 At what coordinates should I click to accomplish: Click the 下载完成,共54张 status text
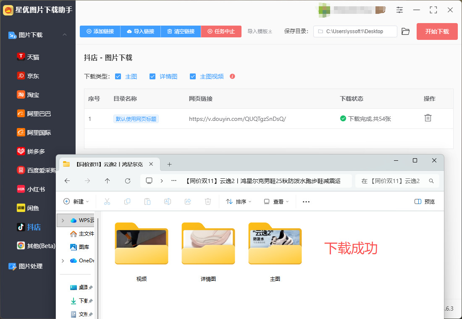point(370,119)
